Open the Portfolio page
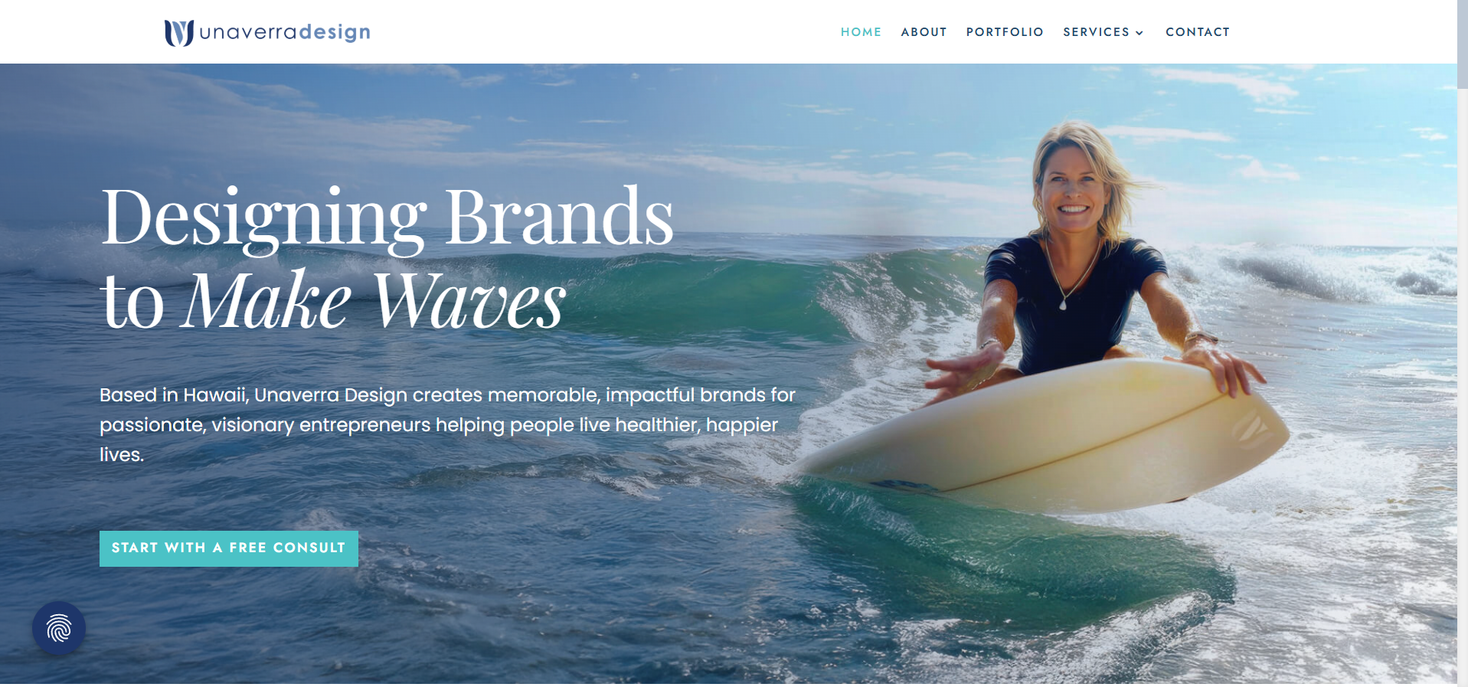 tap(1005, 32)
